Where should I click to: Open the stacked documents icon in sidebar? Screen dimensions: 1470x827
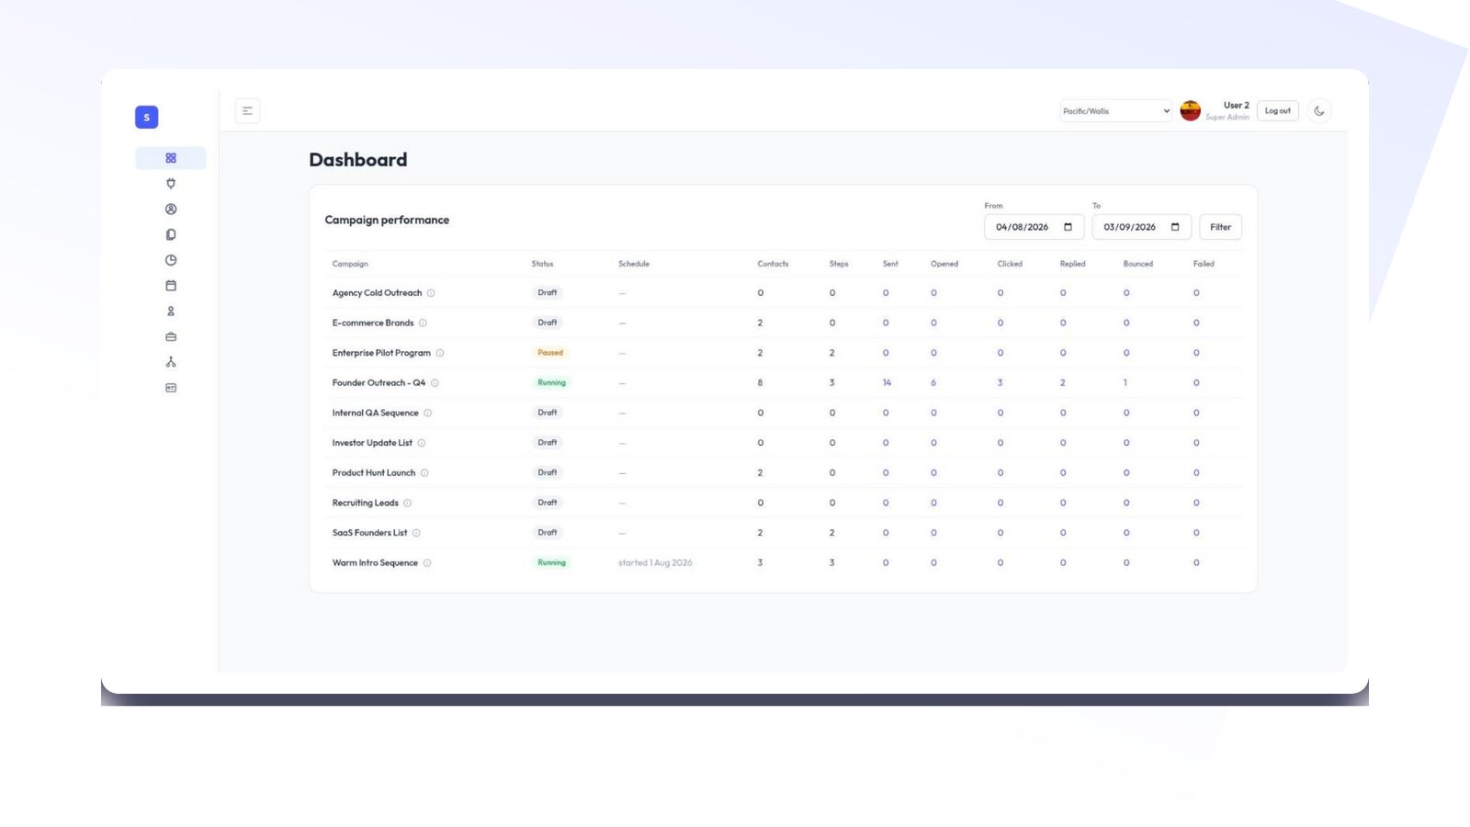171,234
